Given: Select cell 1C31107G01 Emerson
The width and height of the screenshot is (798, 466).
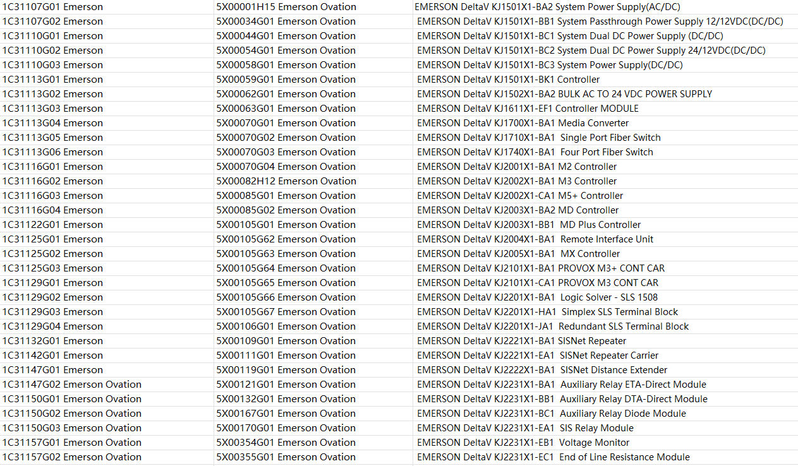Looking at the screenshot, I should coord(52,7).
